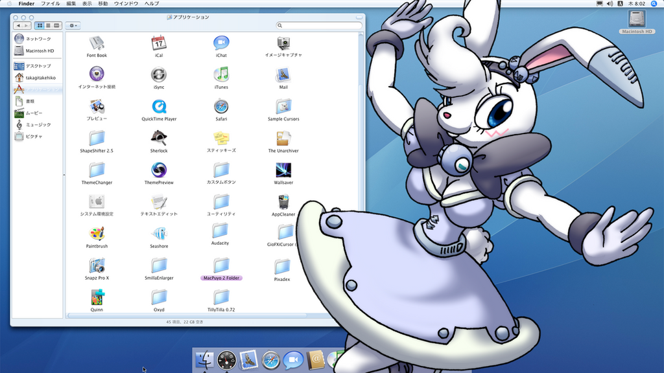The width and height of the screenshot is (664, 373).
Task: Open the Finder menu in menu bar
Action: 26,3
